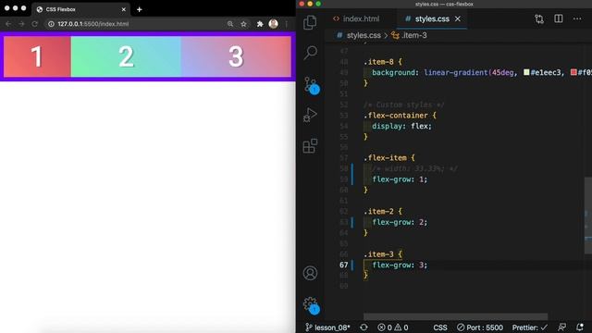The height and width of the screenshot is (333, 592).
Task: Click flex item 1 in the web page
Action: pos(37,56)
